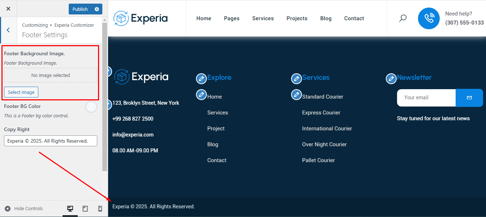Click edit pencil beside footer Home link
Screen dimensions: 486x217
tap(201, 95)
